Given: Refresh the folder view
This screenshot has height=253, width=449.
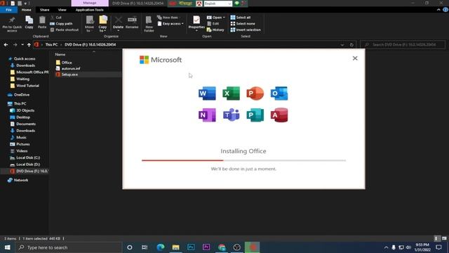Looking at the screenshot, I should [x=351, y=45].
